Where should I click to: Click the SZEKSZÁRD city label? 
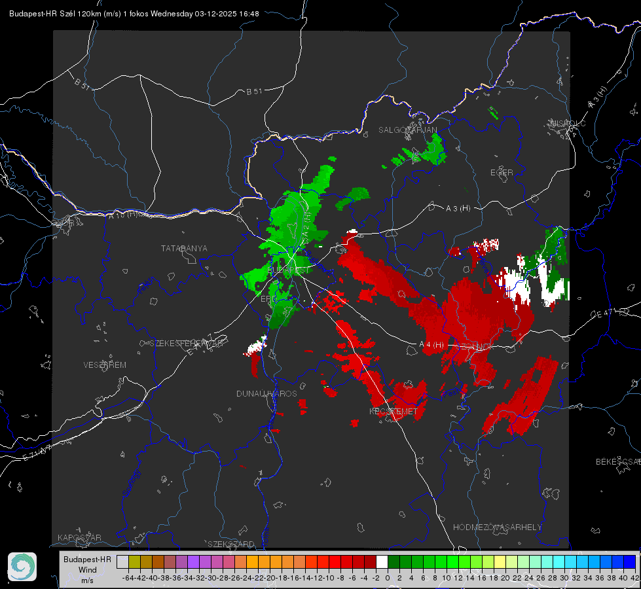[231, 544]
